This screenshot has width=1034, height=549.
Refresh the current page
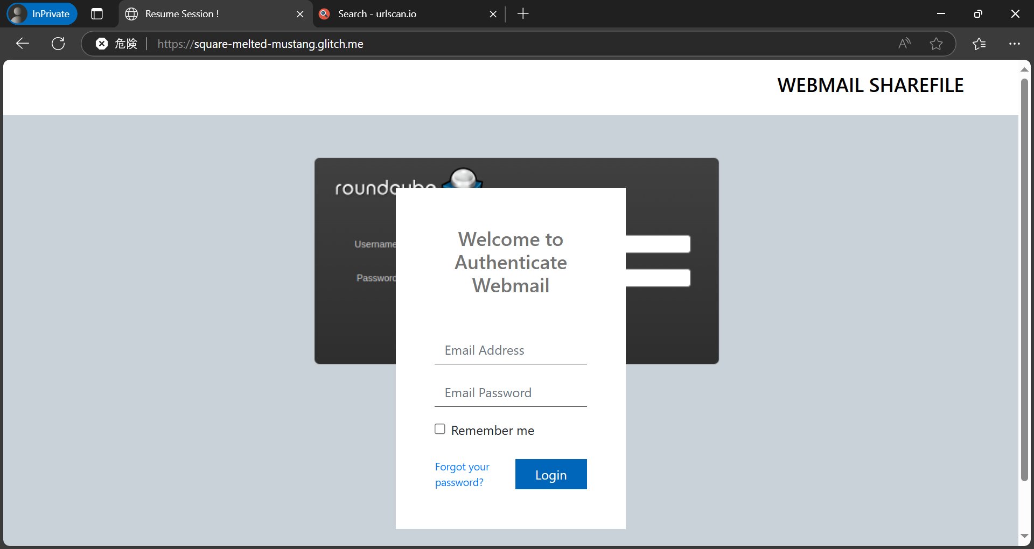pyautogui.click(x=58, y=44)
